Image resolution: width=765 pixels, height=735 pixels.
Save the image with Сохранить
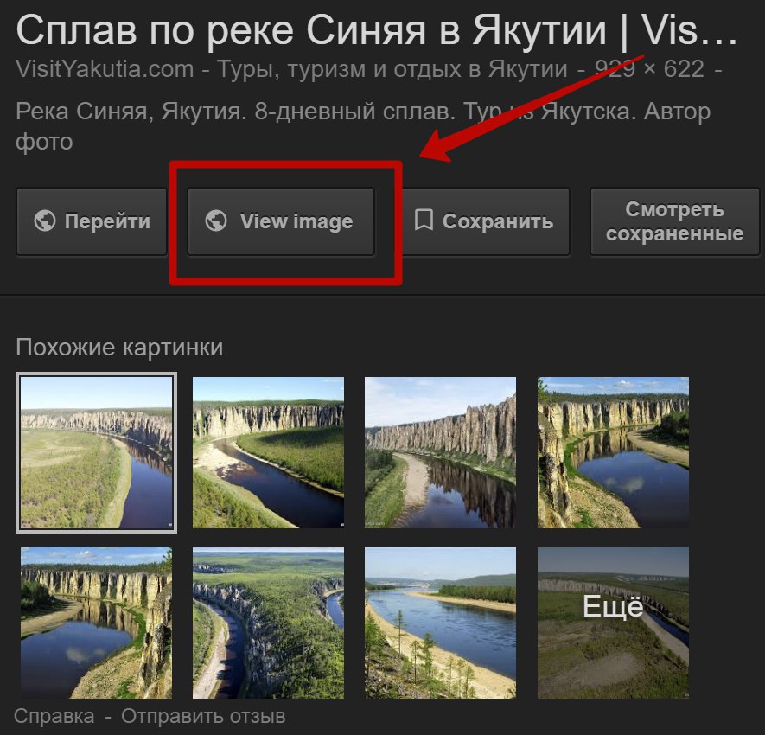(484, 221)
